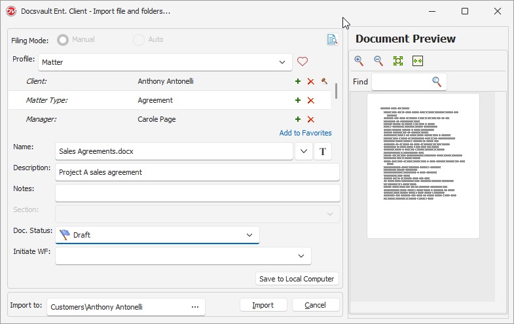514x324 pixels.
Task: Select the Auto filing mode radio
Action: point(139,40)
